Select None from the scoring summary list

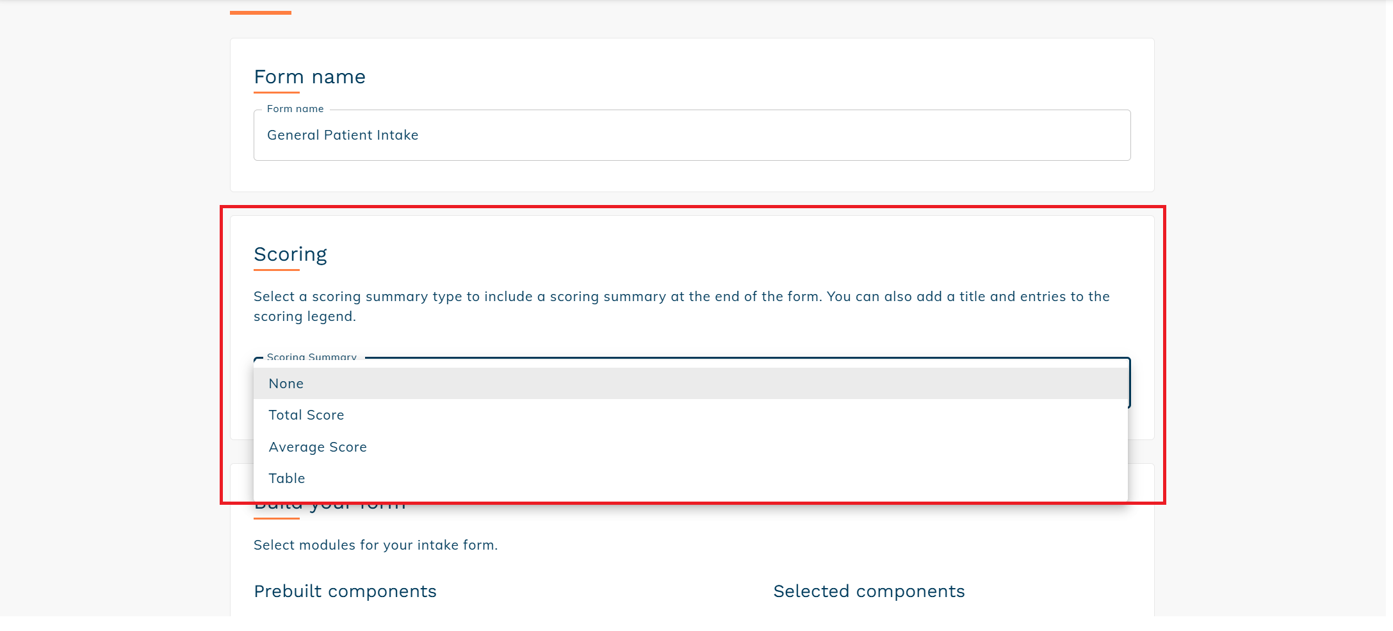(x=286, y=384)
